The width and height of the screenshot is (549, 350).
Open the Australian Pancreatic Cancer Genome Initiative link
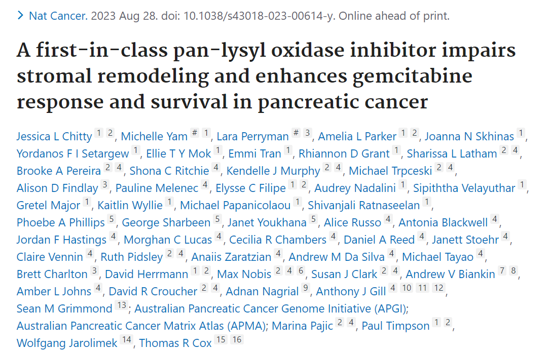click(272, 308)
